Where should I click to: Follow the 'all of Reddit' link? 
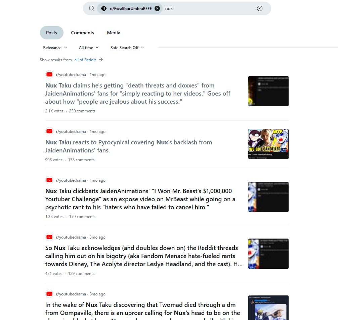(x=85, y=60)
